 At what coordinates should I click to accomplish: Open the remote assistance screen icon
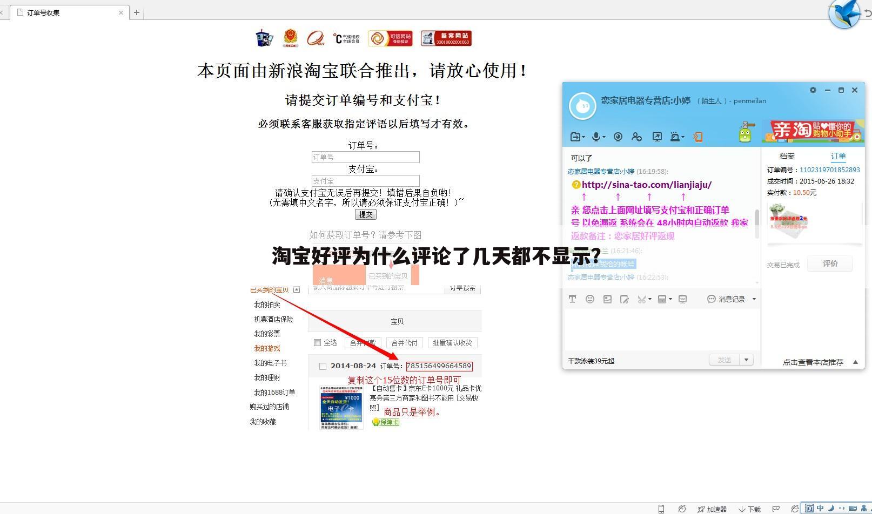[x=657, y=137]
